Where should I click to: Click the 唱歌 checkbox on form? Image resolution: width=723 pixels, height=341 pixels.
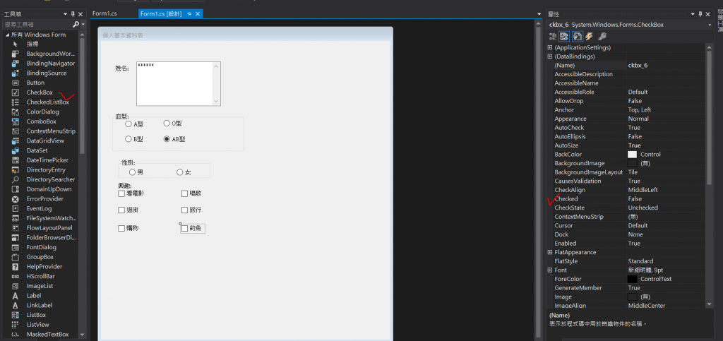tap(191, 193)
